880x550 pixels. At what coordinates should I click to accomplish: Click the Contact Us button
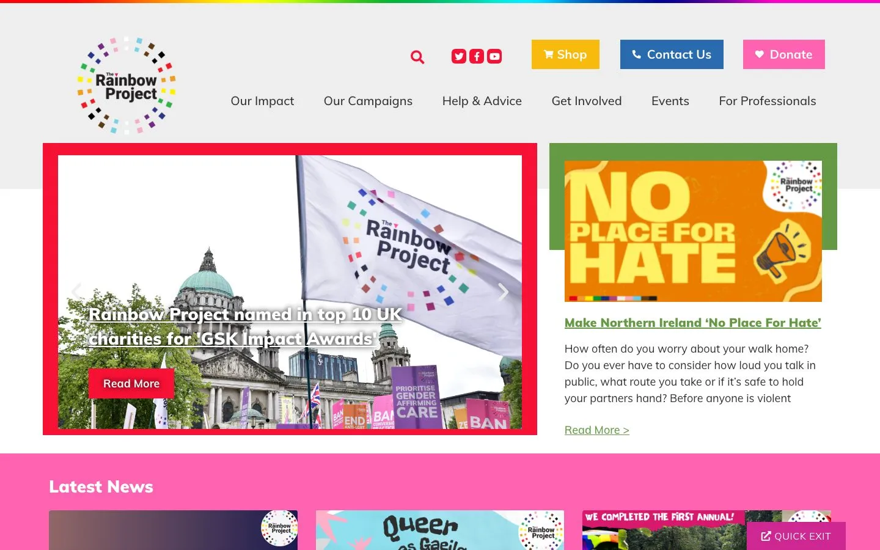click(x=672, y=54)
